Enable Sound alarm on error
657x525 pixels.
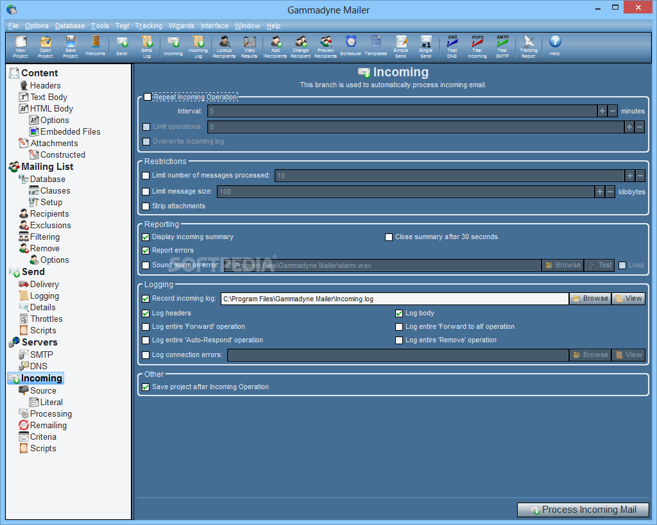coord(146,265)
